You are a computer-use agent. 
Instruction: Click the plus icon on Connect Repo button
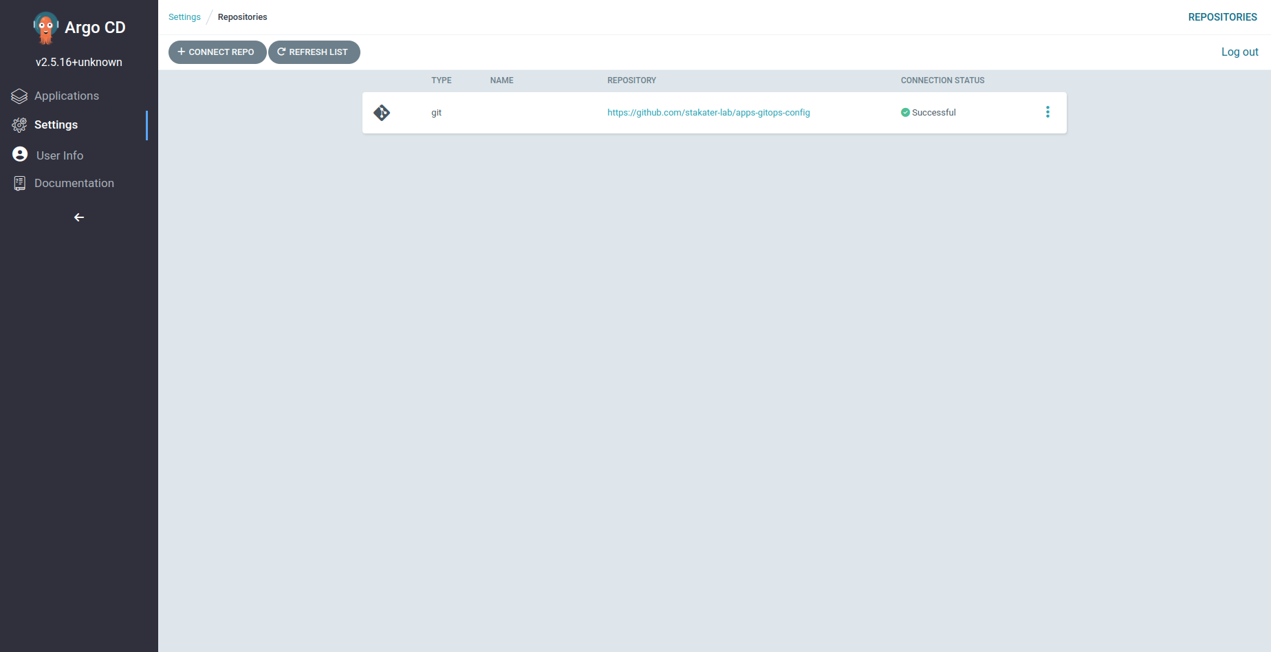pos(181,52)
